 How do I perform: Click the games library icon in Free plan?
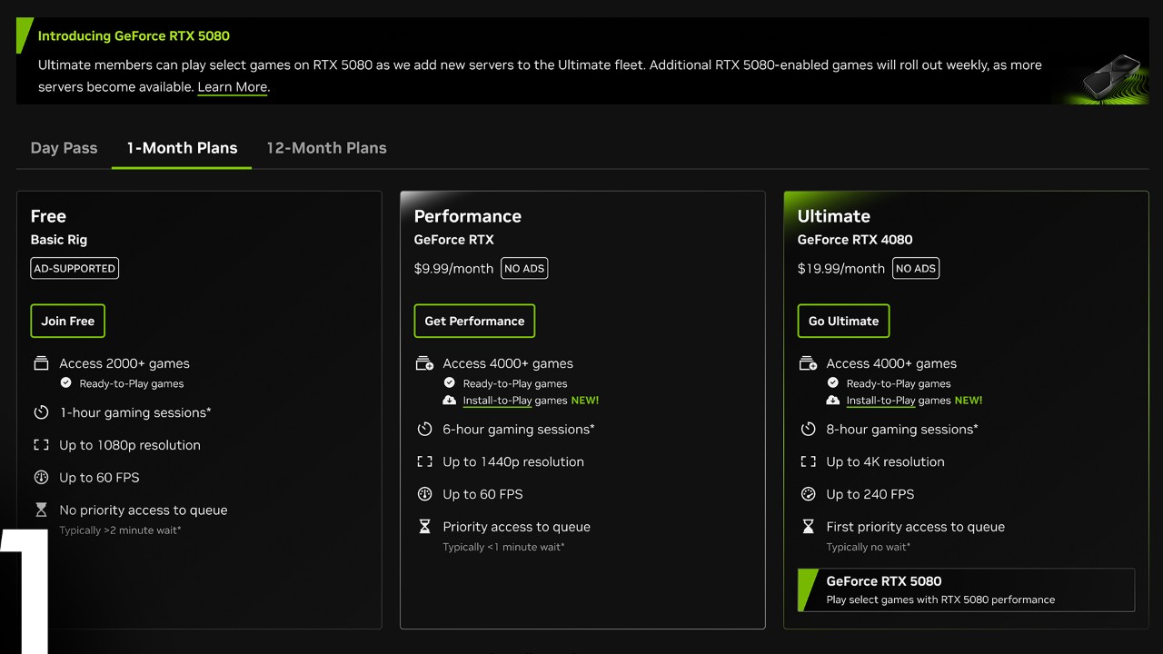[x=41, y=363]
